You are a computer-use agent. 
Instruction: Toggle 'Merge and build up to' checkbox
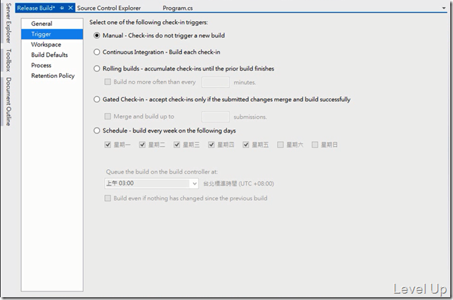coord(108,116)
